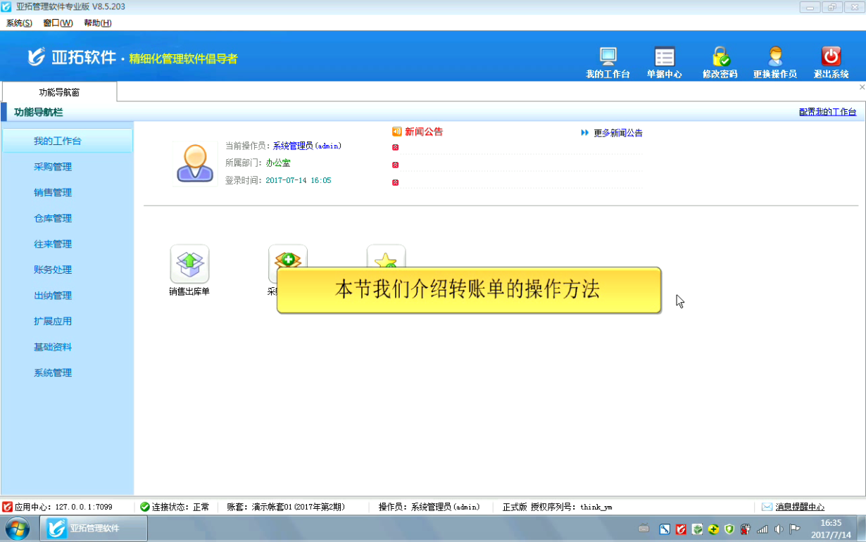Image resolution: width=866 pixels, height=542 pixels.
Task: Open the 系统(S) menu
Action: (19, 23)
